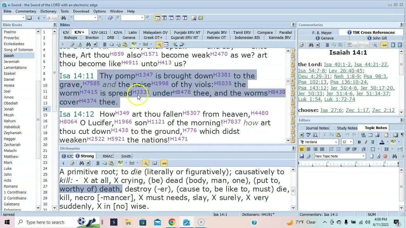Click the save disk icon in editor toolbar
The width and height of the screenshot is (406, 228).
pos(302,156)
